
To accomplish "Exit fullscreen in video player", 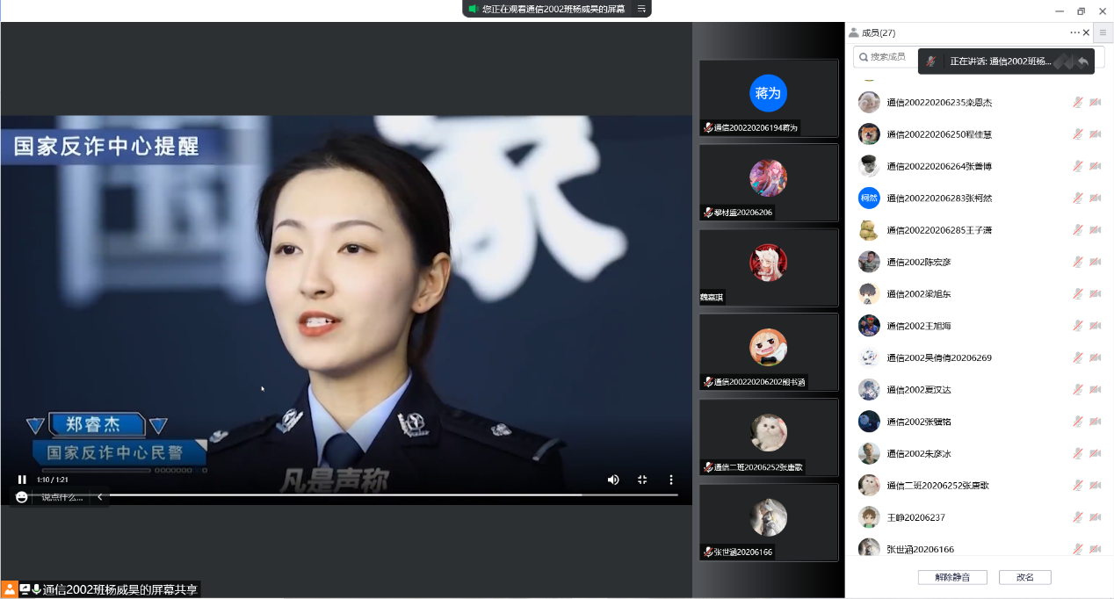I will coord(642,480).
